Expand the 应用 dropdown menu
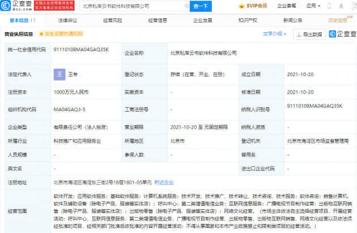The width and height of the screenshot is (357, 233). coord(313,6)
